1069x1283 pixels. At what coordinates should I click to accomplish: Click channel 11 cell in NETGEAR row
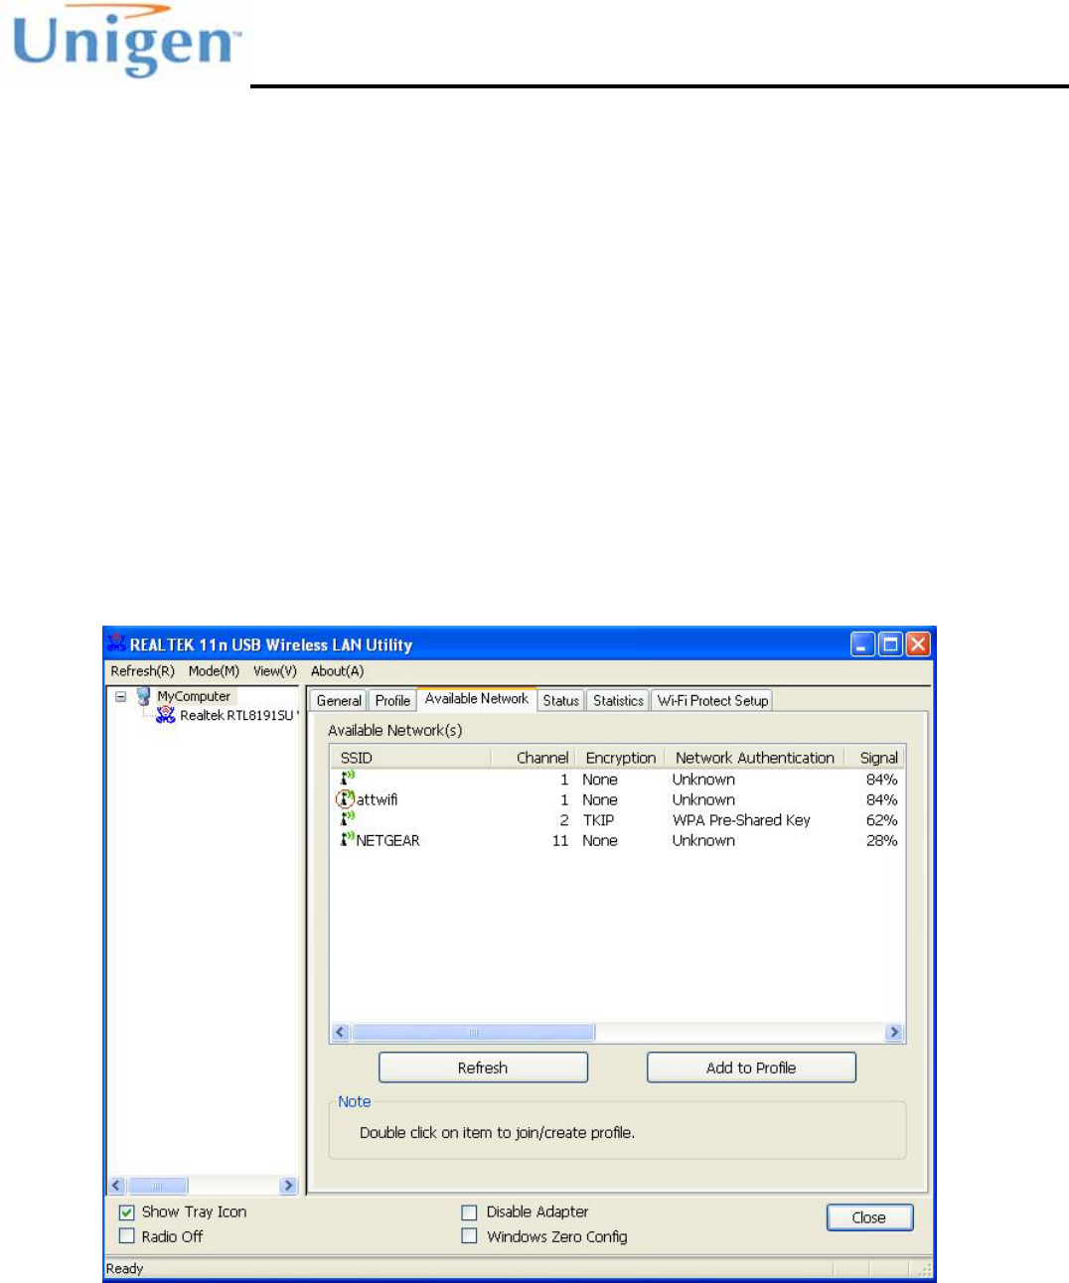click(560, 840)
